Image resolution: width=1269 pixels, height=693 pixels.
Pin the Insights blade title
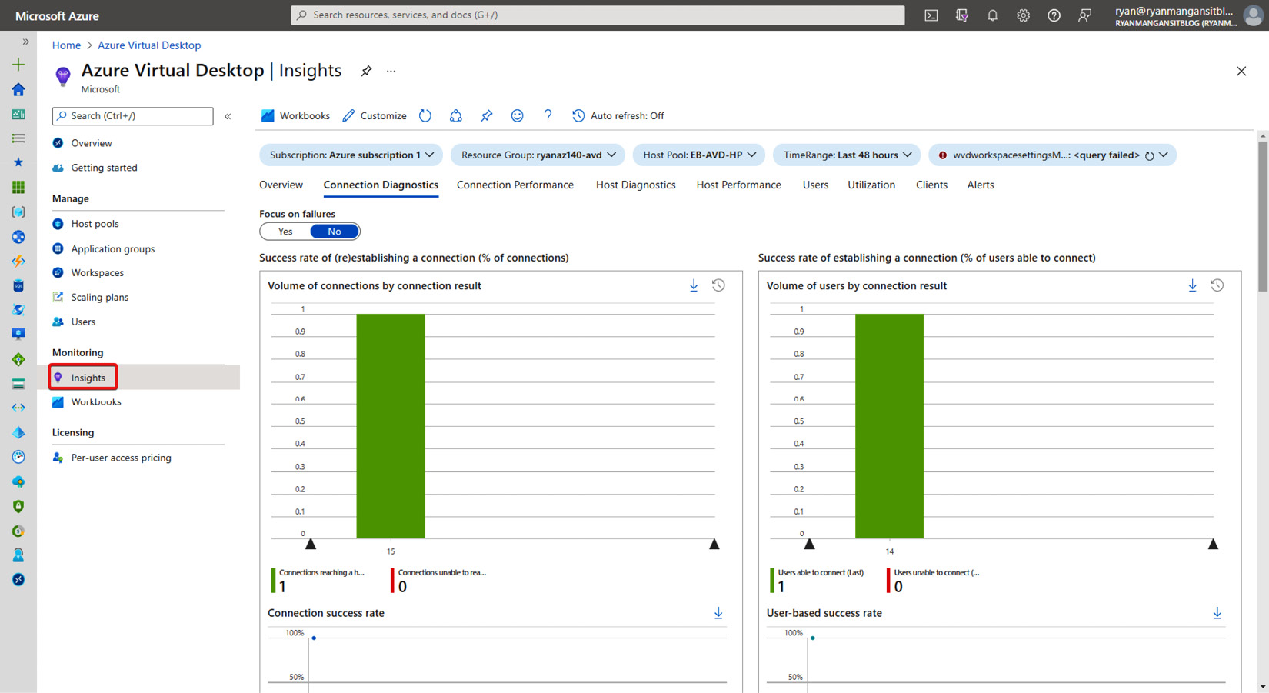coord(366,71)
